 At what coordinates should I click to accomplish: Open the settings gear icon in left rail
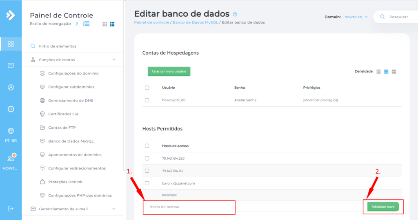tap(11, 109)
